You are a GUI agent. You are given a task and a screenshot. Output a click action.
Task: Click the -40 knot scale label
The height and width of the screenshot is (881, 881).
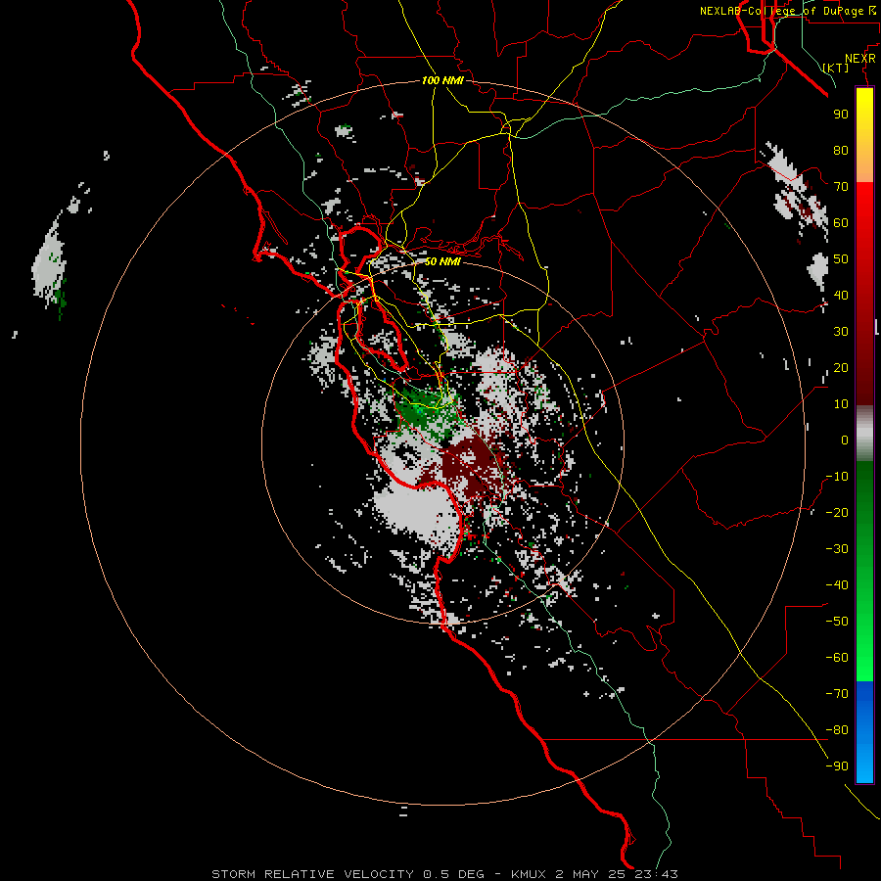(837, 585)
